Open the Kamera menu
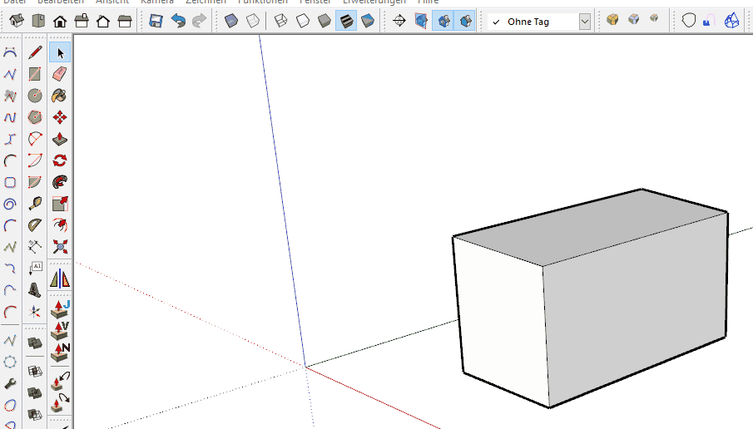 156,2
